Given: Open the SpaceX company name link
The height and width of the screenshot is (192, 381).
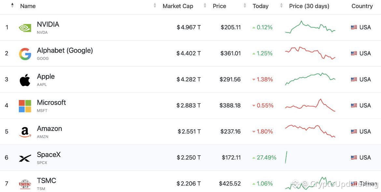Looking at the screenshot, I should [49, 154].
